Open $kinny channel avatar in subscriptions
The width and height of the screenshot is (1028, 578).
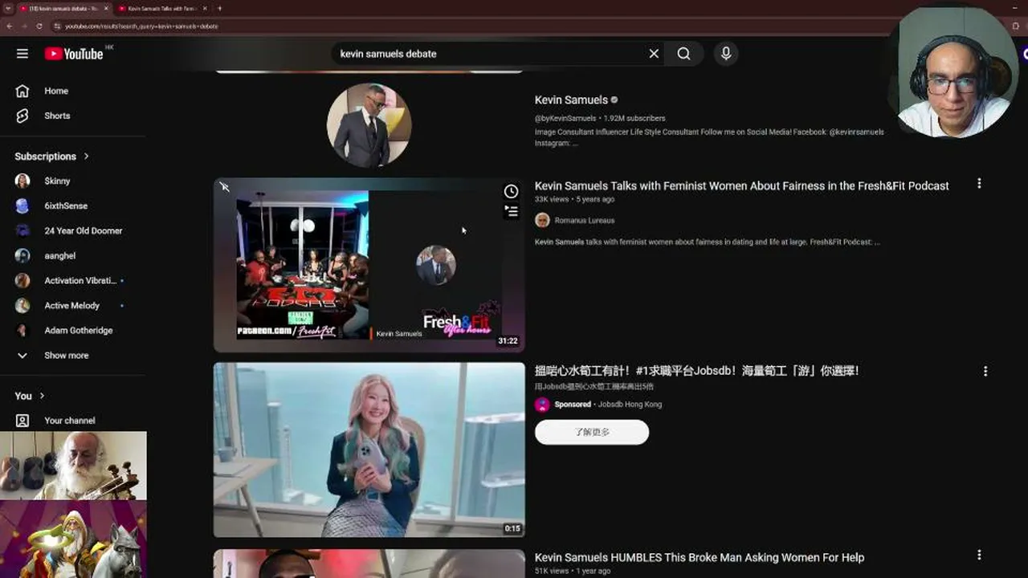(x=22, y=181)
